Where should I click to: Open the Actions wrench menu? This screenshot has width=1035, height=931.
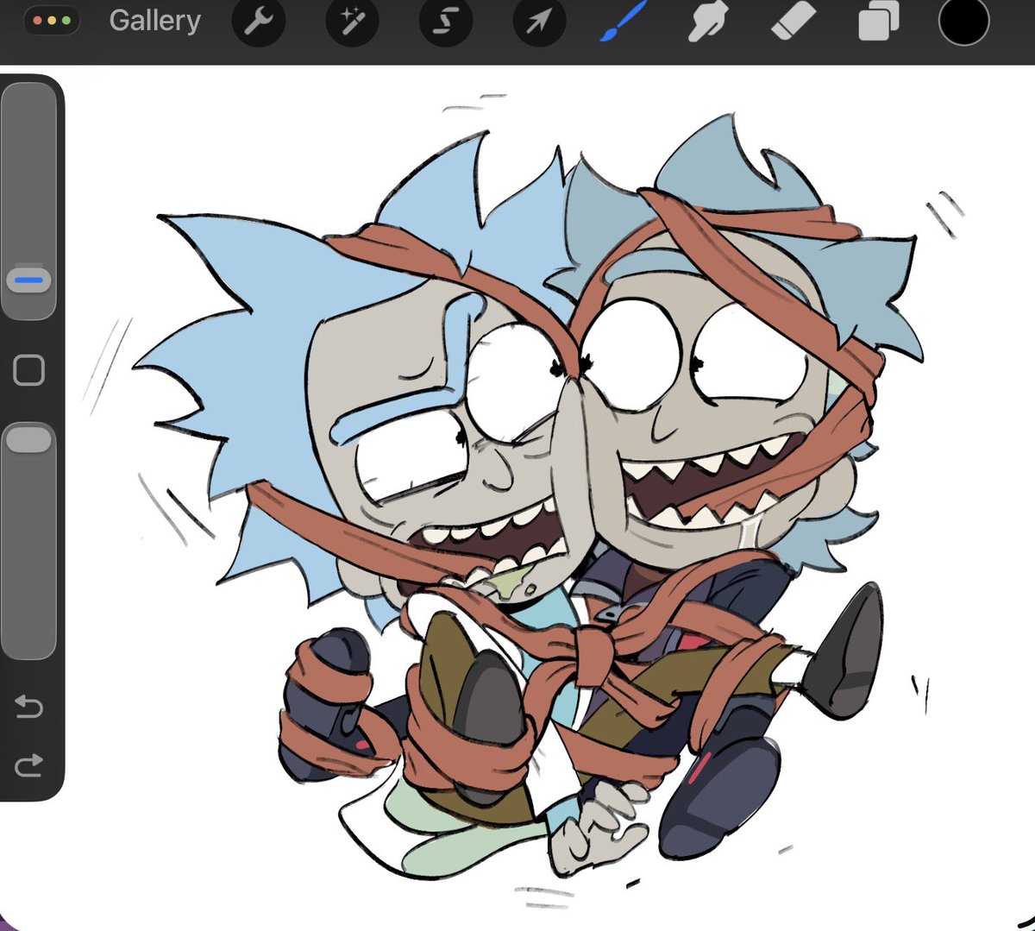(x=259, y=22)
